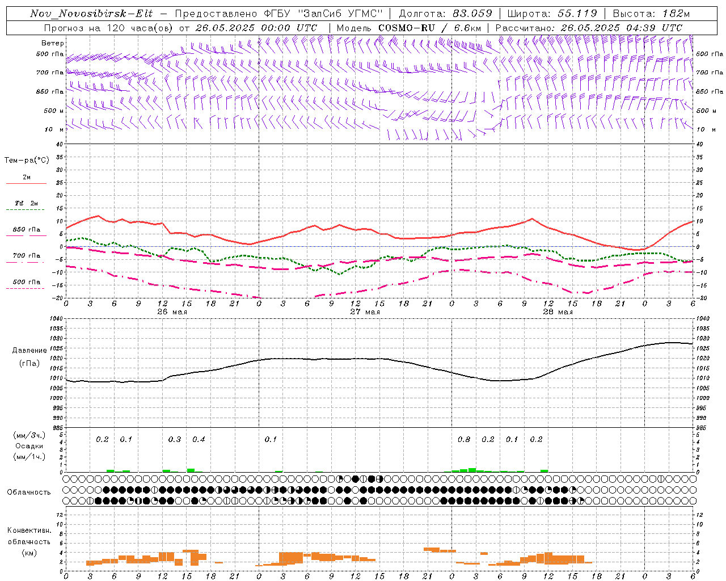This screenshot has width=726, height=581.
Task: Click the 40 value atop left temperature axis
Action: (59, 144)
